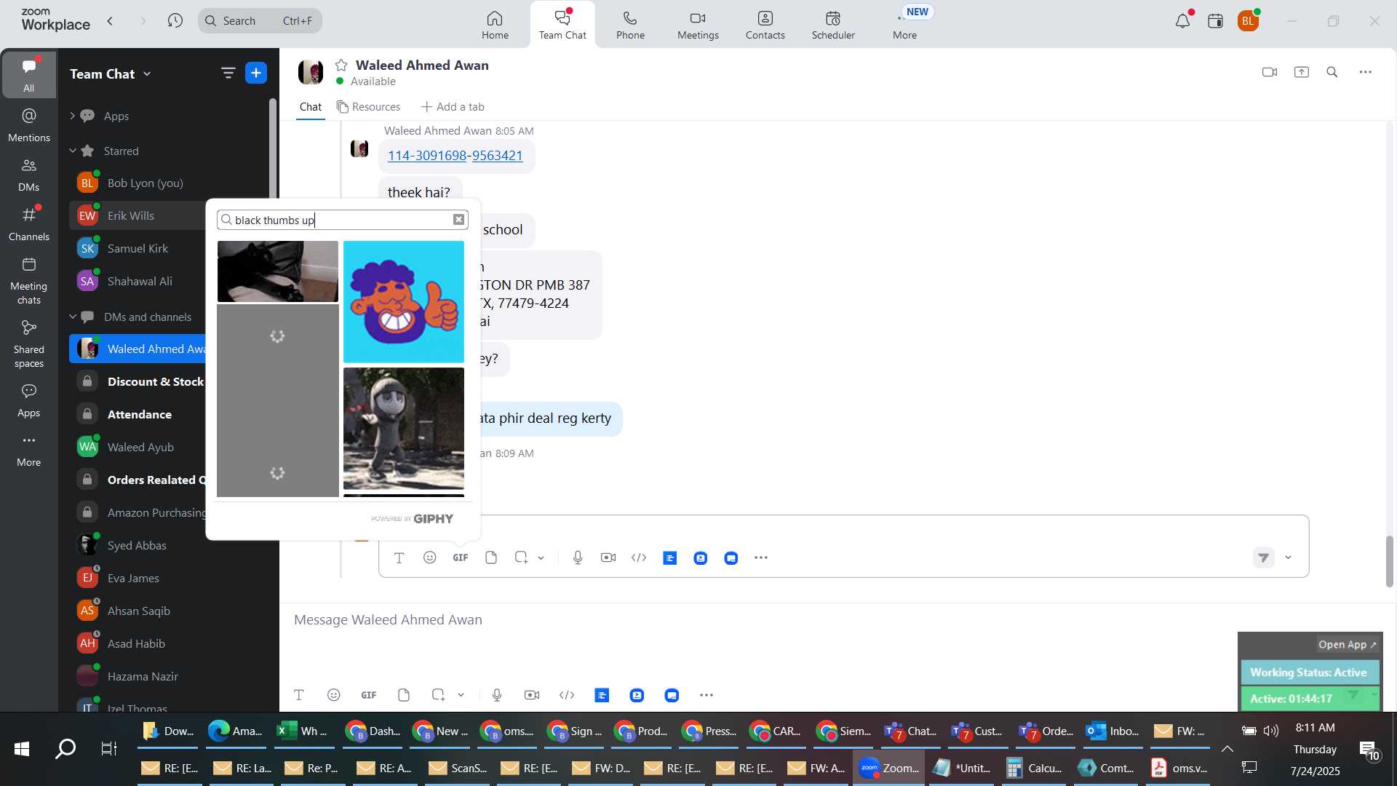Image resolution: width=1397 pixels, height=786 pixels.
Task: Open the Scheduler tab
Action: (833, 25)
